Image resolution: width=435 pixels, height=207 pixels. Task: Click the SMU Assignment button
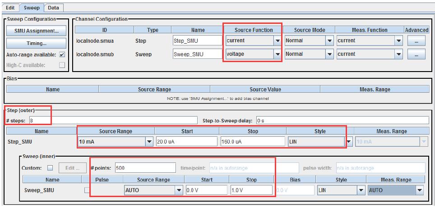coord(37,31)
